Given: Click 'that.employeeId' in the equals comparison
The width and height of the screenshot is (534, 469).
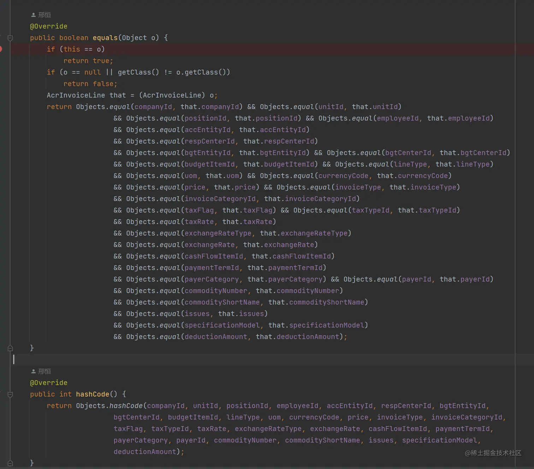Looking at the screenshot, I should 458,118.
